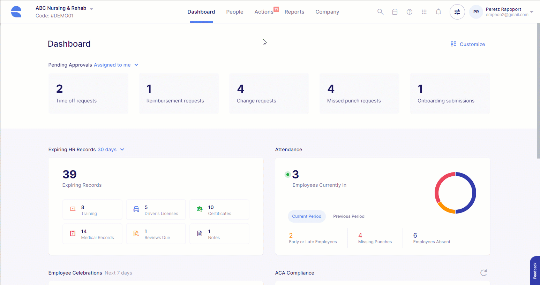Click the Certificates icon
This screenshot has width=540, height=285.
click(x=200, y=209)
